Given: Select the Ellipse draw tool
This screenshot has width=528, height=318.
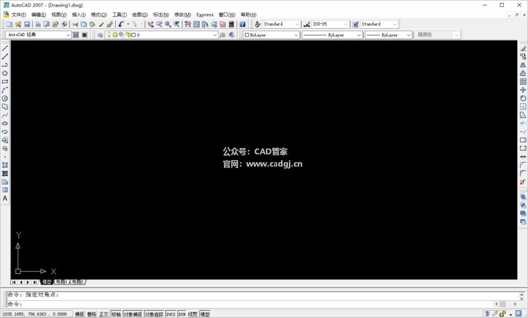Looking at the screenshot, I should [x=5, y=124].
